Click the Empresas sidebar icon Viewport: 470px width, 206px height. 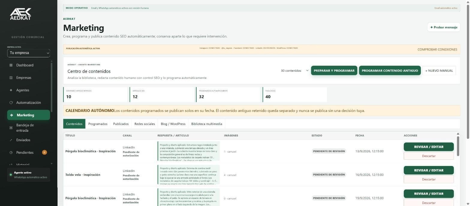[11, 78]
